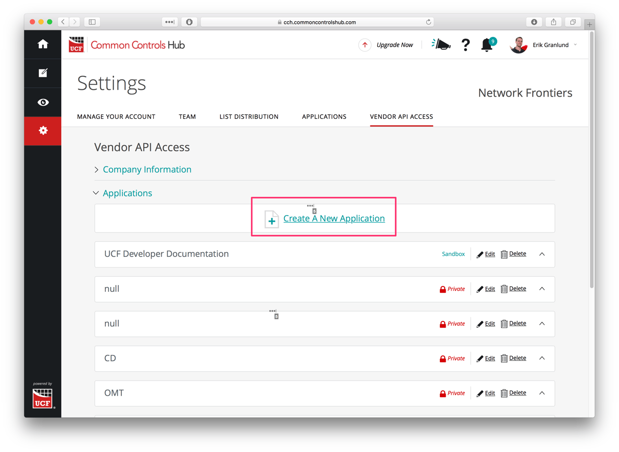619x452 pixels.
Task: Open the List Distribution tab
Action: (249, 117)
